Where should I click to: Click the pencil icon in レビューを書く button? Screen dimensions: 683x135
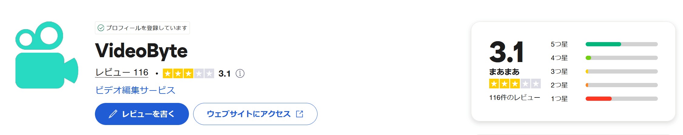point(113,114)
